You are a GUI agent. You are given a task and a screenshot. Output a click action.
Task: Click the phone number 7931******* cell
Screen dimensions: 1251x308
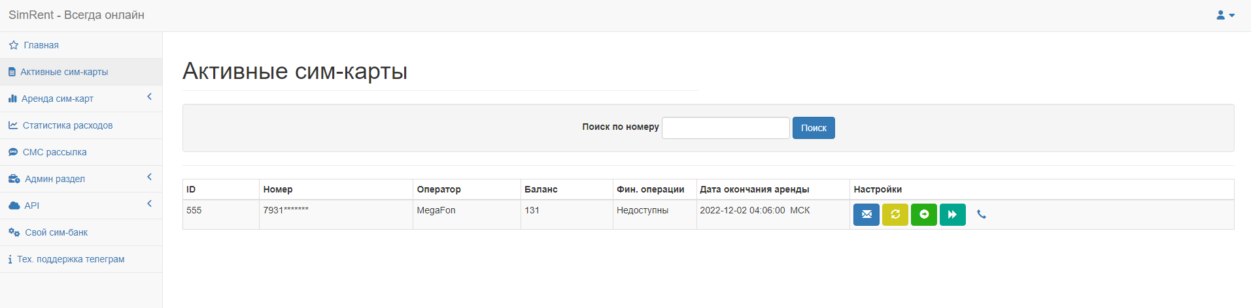(286, 210)
